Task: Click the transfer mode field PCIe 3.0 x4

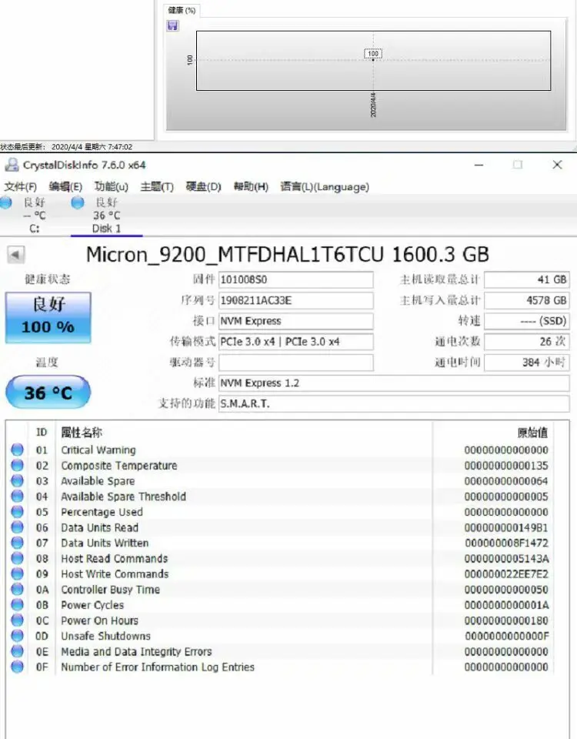Action: (x=295, y=342)
